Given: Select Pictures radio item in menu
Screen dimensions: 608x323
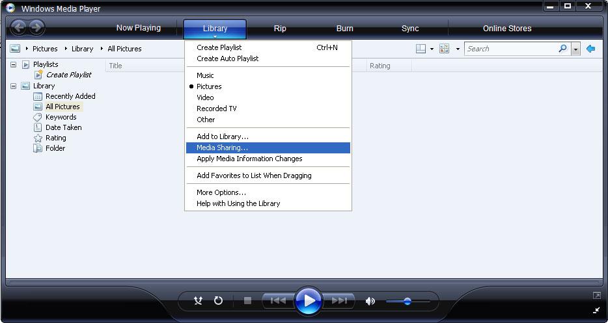Looking at the screenshot, I should coord(268,86).
